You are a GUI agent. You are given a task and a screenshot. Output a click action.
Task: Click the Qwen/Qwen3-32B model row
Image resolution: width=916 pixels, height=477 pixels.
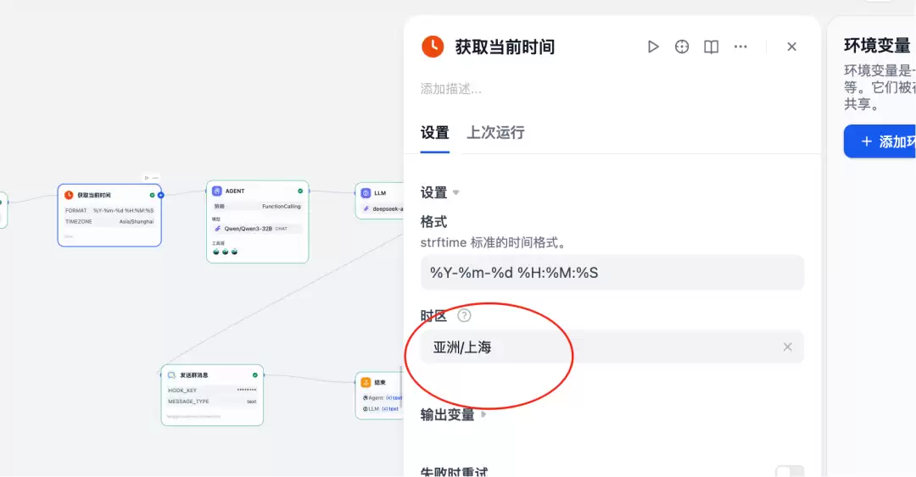click(x=257, y=229)
